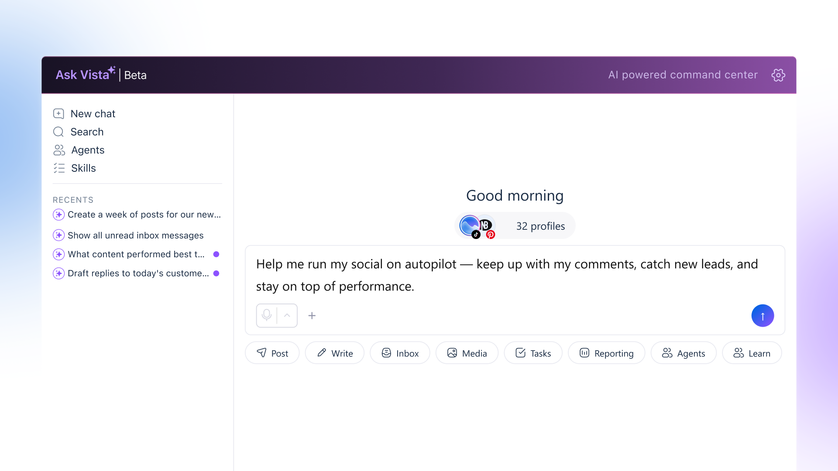838x471 pixels.
Task: Open recent chat 'Create a week of posts'
Action: tap(137, 215)
